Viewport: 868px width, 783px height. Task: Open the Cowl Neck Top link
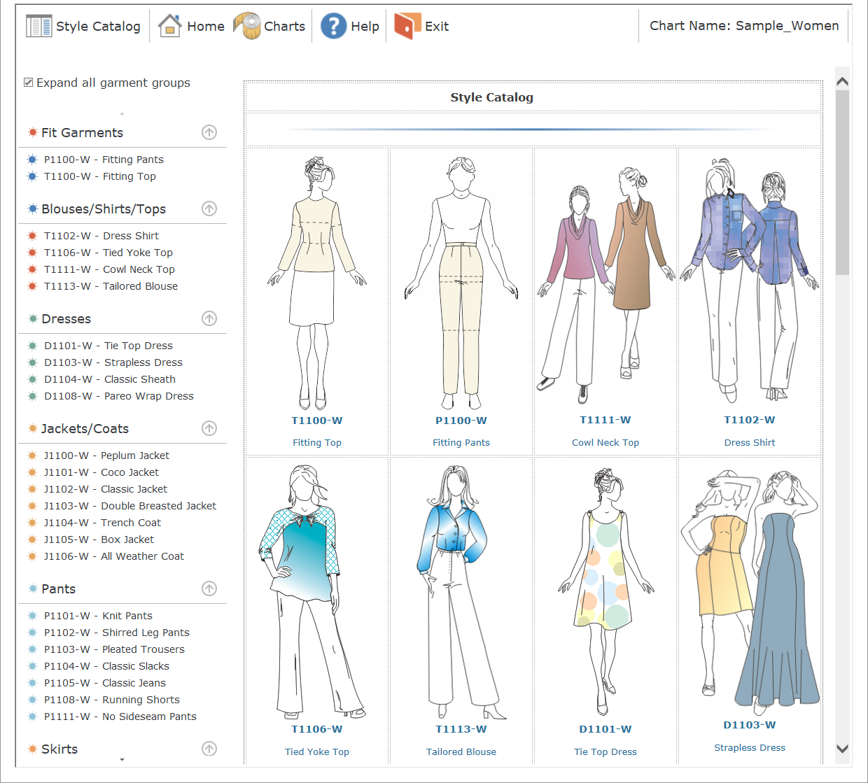605,442
